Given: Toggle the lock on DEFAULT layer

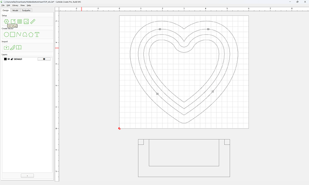Looking at the screenshot, I should (x=12, y=59).
